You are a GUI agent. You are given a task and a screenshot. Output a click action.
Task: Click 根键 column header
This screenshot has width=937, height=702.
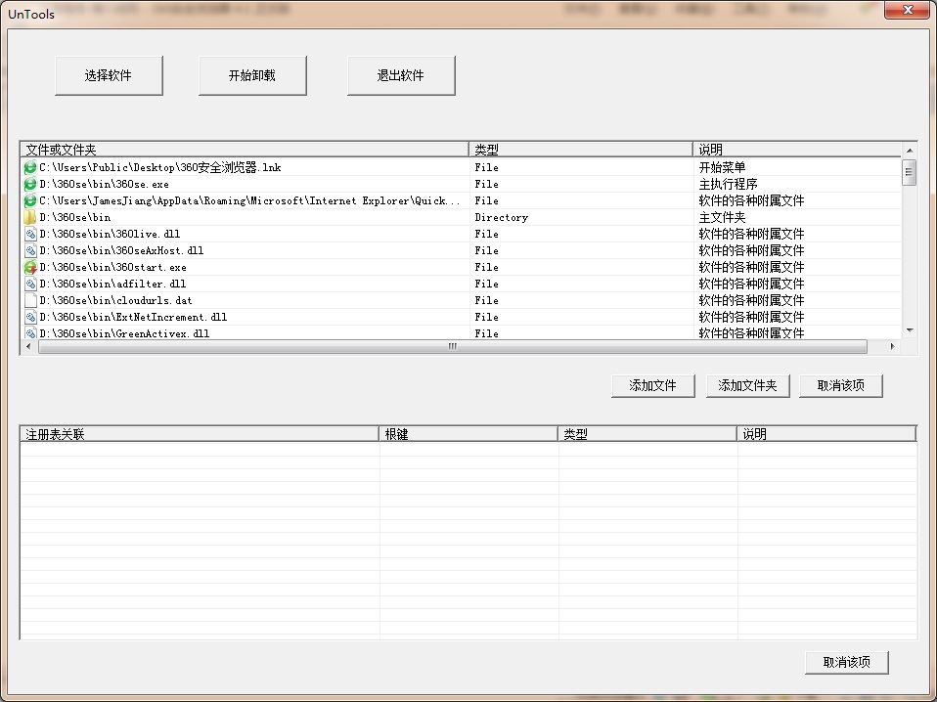(468, 434)
